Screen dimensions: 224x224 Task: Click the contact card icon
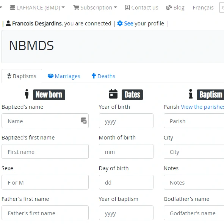tap(127, 8)
